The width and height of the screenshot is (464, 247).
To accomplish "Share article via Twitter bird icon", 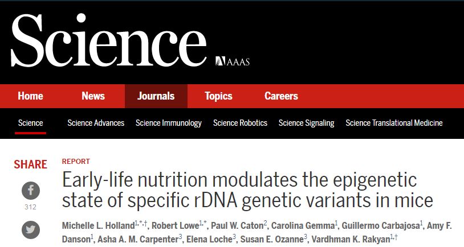I will (30, 230).
